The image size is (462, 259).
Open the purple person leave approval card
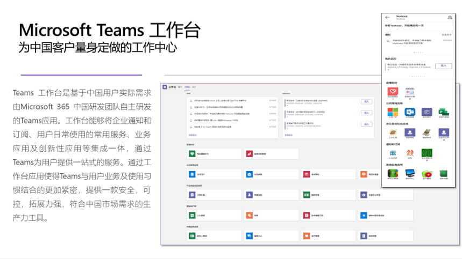tap(271, 195)
